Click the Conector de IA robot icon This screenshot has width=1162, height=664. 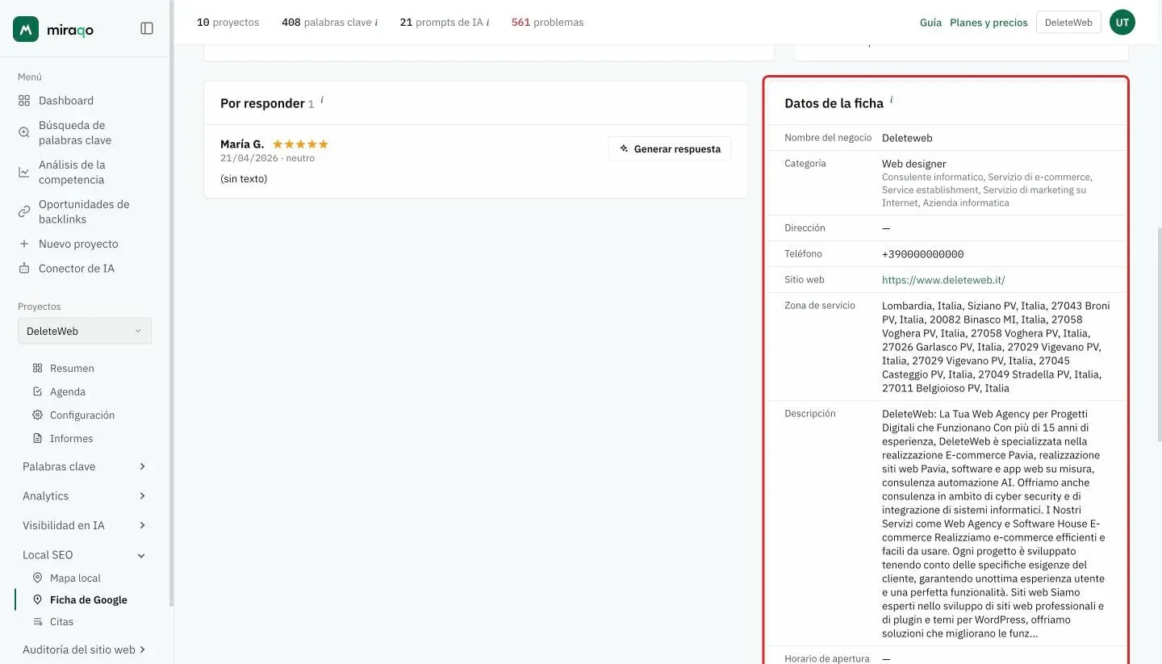coord(24,268)
